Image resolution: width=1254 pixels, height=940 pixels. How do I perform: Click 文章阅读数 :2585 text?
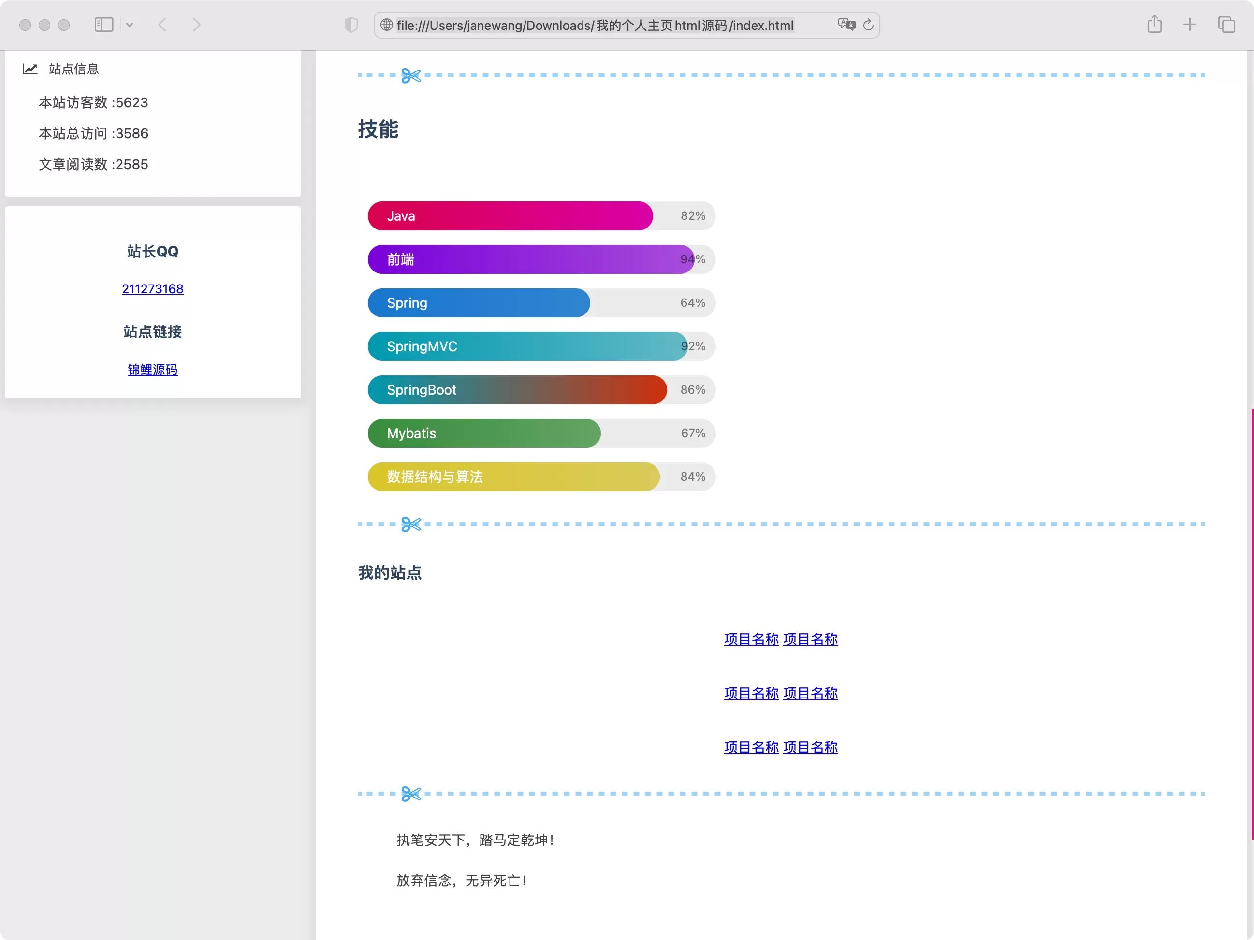pyautogui.click(x=93, y=164)
